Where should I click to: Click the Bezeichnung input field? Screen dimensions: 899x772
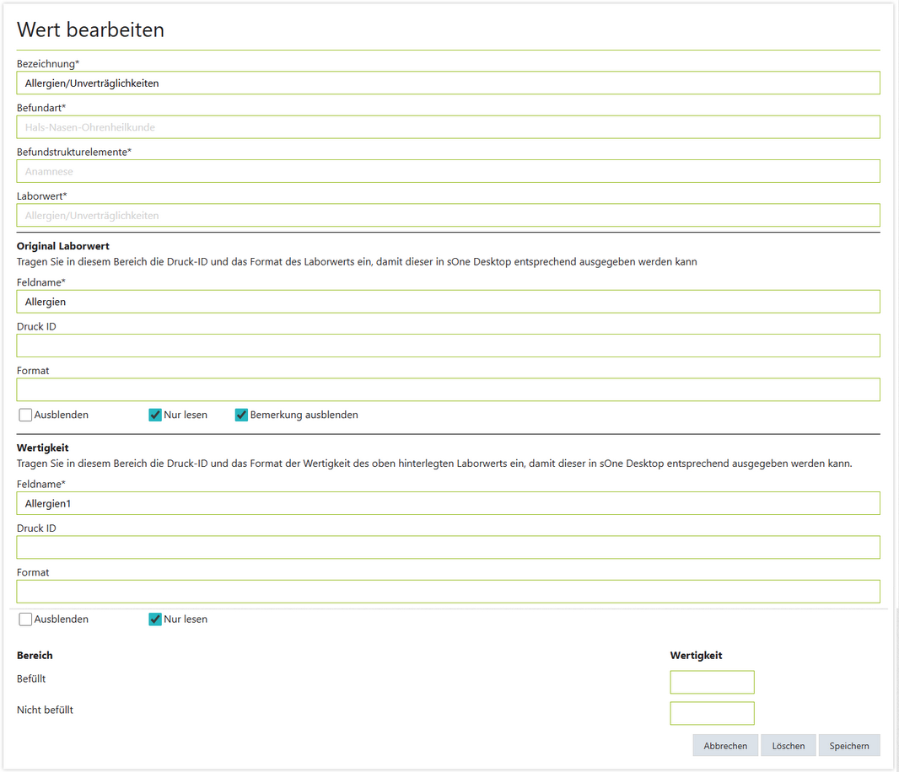tap(448, 83)
